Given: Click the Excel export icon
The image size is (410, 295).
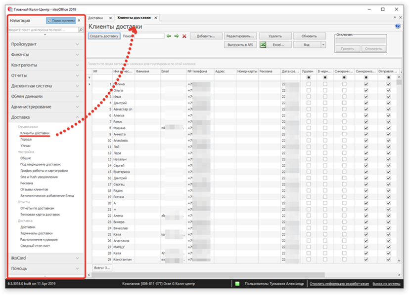Looking at the screenshot, I should click(263, 45).
